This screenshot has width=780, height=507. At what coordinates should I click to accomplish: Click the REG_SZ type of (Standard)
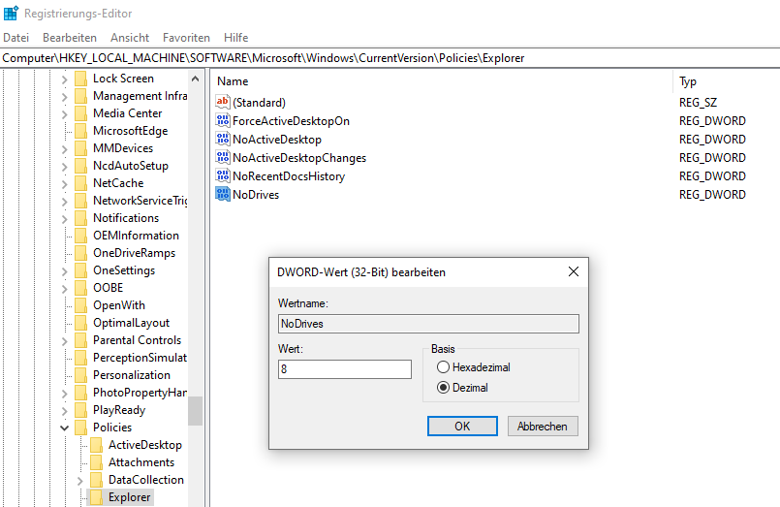698,103
